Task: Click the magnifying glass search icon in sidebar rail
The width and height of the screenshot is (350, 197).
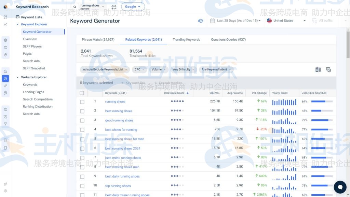Action: (x=5, y=117)
